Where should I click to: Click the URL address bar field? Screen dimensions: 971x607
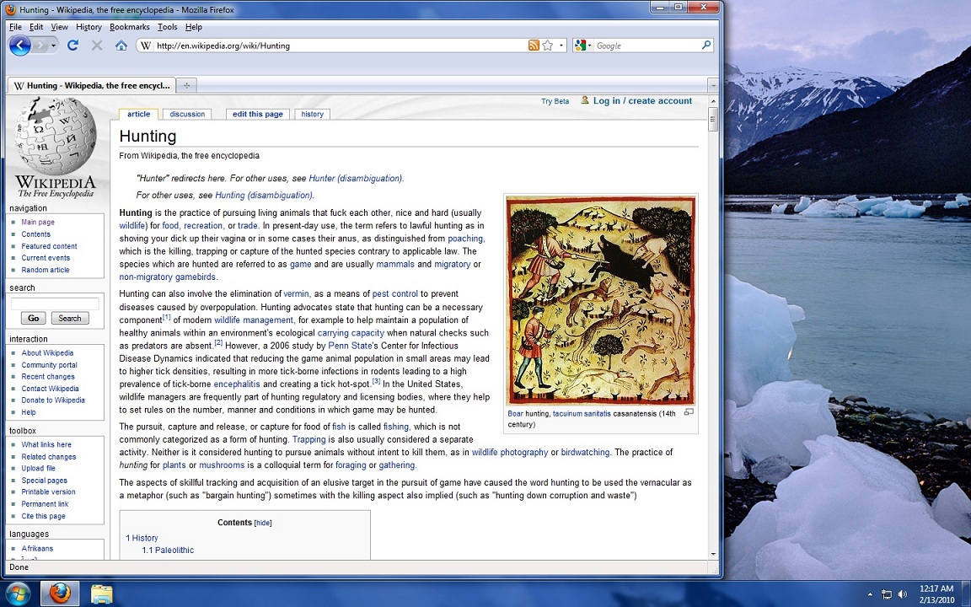coord(340,46)
